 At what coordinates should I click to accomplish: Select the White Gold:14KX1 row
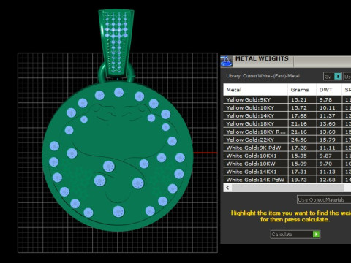287,172
